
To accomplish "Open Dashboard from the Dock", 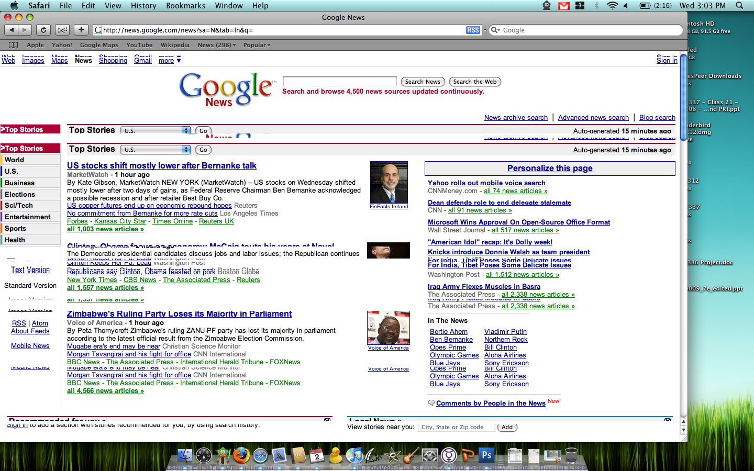I will [x=204, y=456].
